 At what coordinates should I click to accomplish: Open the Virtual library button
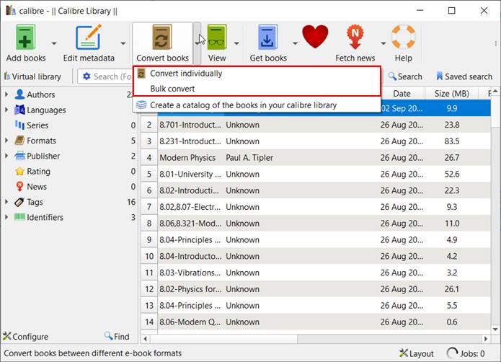coord(32,76)
